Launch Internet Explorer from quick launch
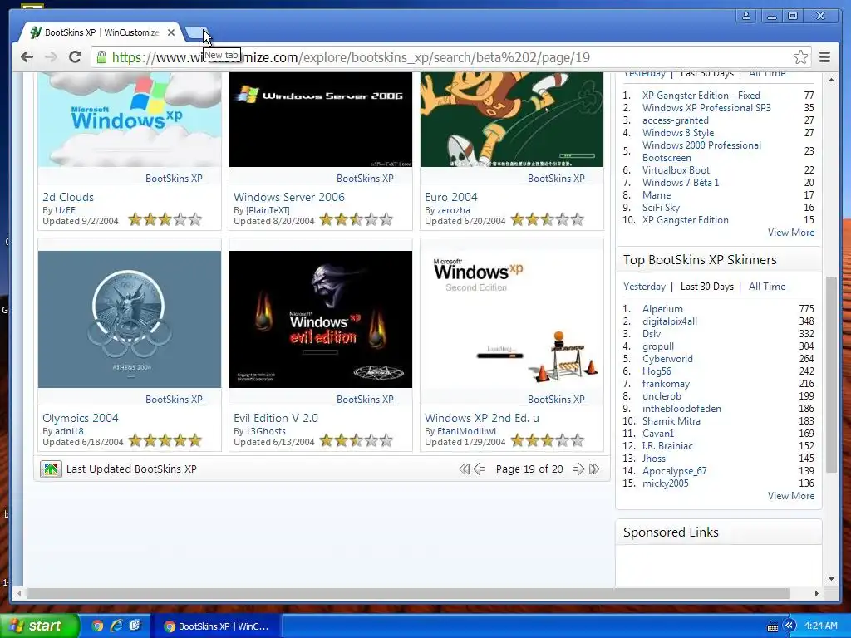This screenshot has width=851, height=638. pos(116,626)
